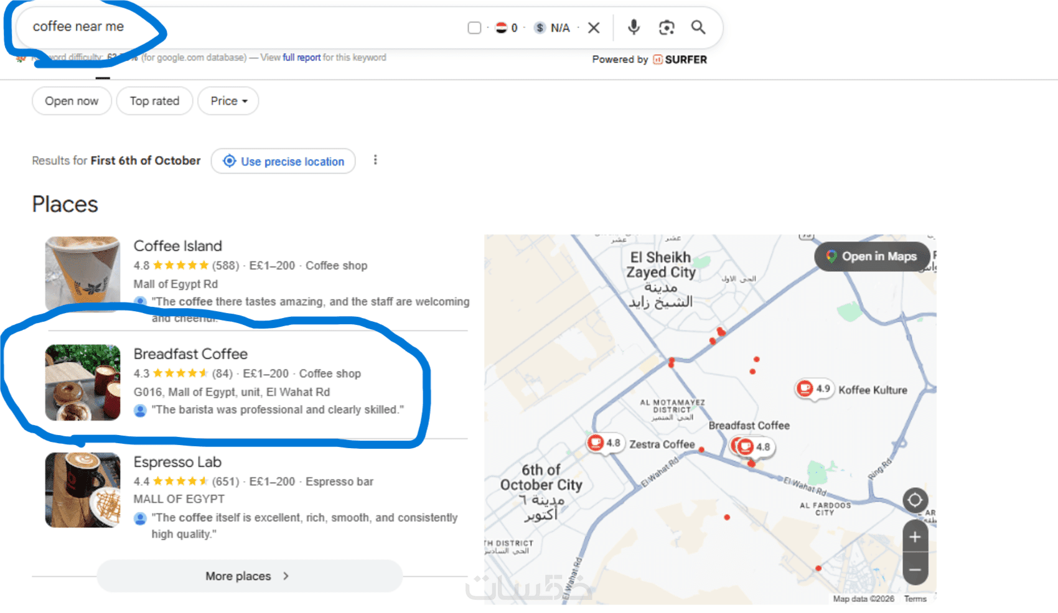Zoom out on the map
The width and height of the screenshot is (1058, 613).
coord(915,569)
